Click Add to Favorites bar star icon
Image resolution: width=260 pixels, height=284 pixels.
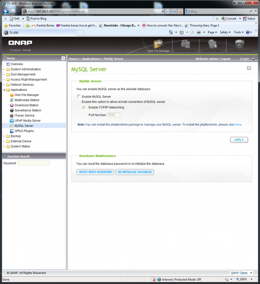point(27,26)
